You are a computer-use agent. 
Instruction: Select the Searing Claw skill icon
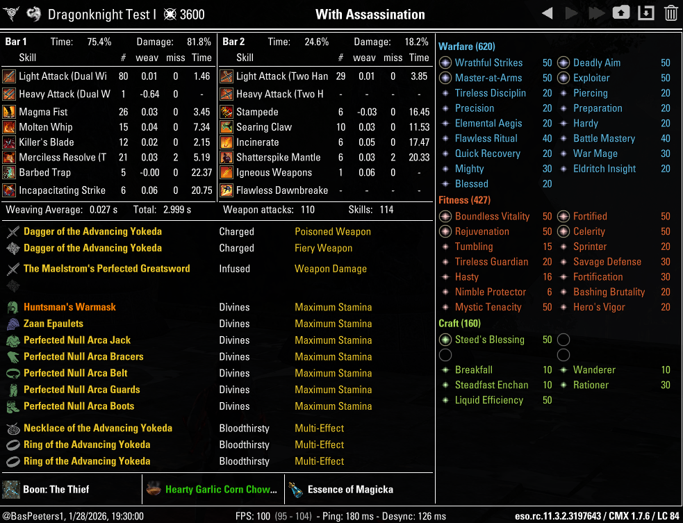pos(226,127)
